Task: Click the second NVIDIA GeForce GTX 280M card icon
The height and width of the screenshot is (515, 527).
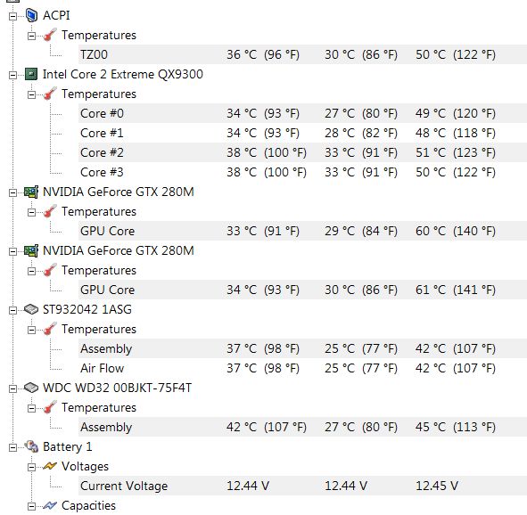Action: [31, 250]
